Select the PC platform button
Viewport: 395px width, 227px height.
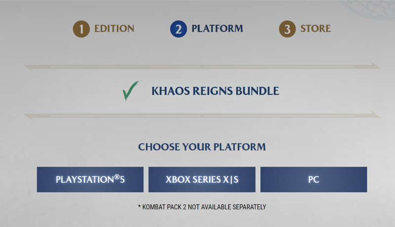pyautogui.click(x=314, y=179)
